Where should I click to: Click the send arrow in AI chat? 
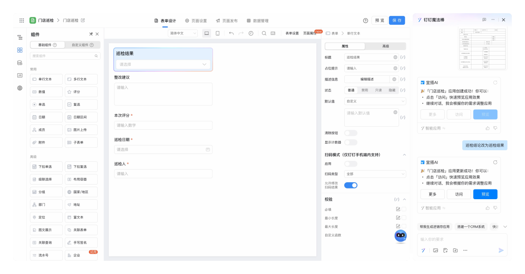pos(501,250)
